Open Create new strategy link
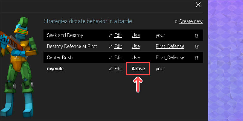 [x=191, y=21]
